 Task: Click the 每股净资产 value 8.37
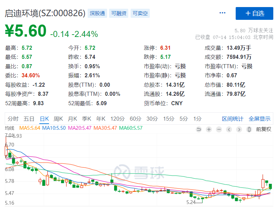point(43,94)
